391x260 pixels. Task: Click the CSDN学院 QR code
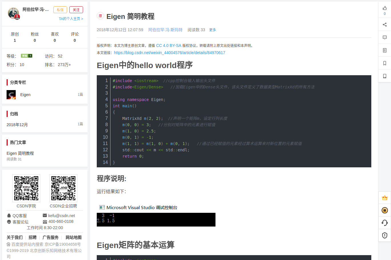26,188
